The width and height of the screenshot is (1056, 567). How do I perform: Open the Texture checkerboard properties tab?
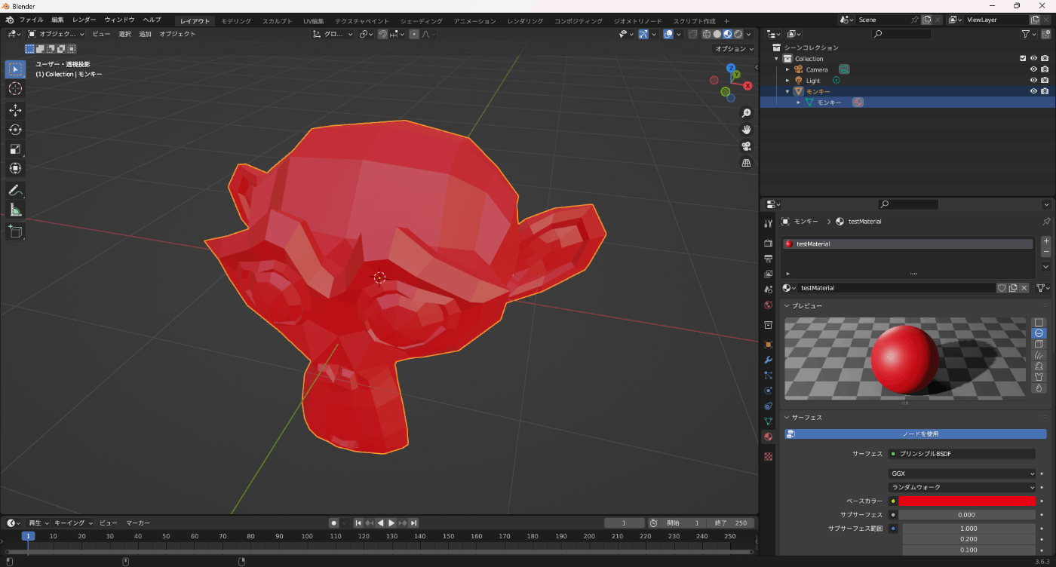coord(768,456)
